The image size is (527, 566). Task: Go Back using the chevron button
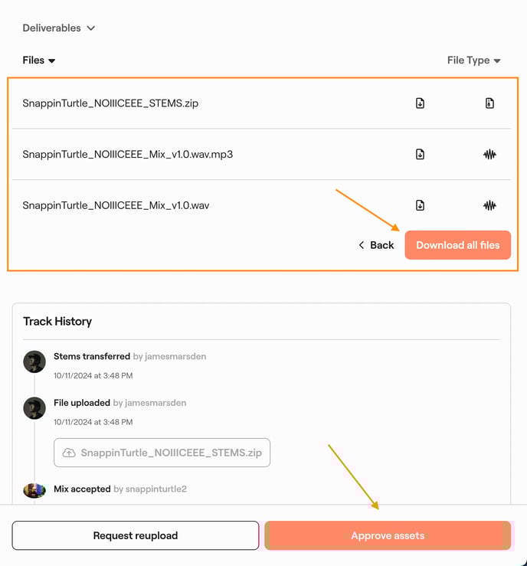click(376, 245)
